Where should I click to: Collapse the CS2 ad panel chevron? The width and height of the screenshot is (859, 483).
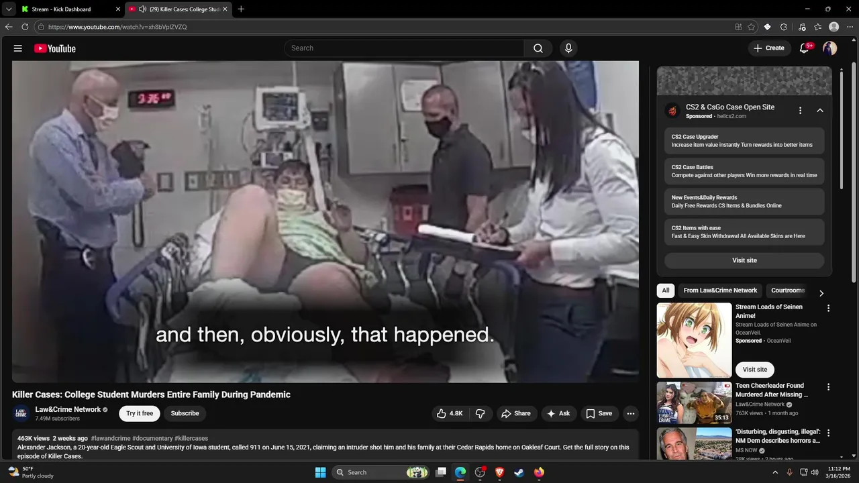point(820,111)
